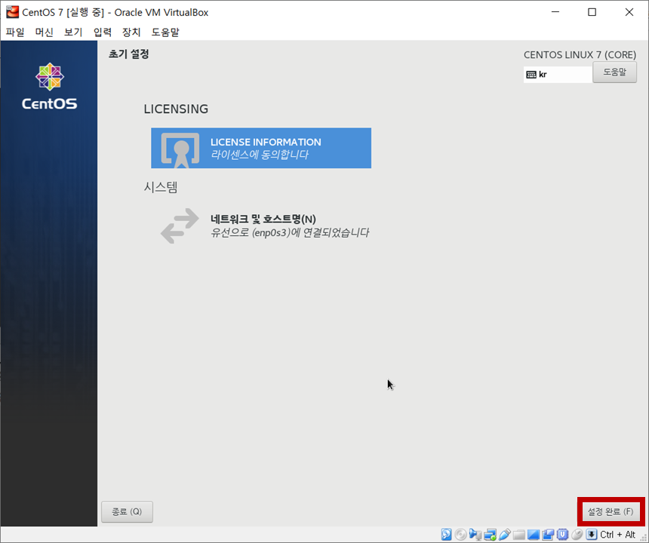
Task: Click the window resize grip corner
Action: (643, 537)
